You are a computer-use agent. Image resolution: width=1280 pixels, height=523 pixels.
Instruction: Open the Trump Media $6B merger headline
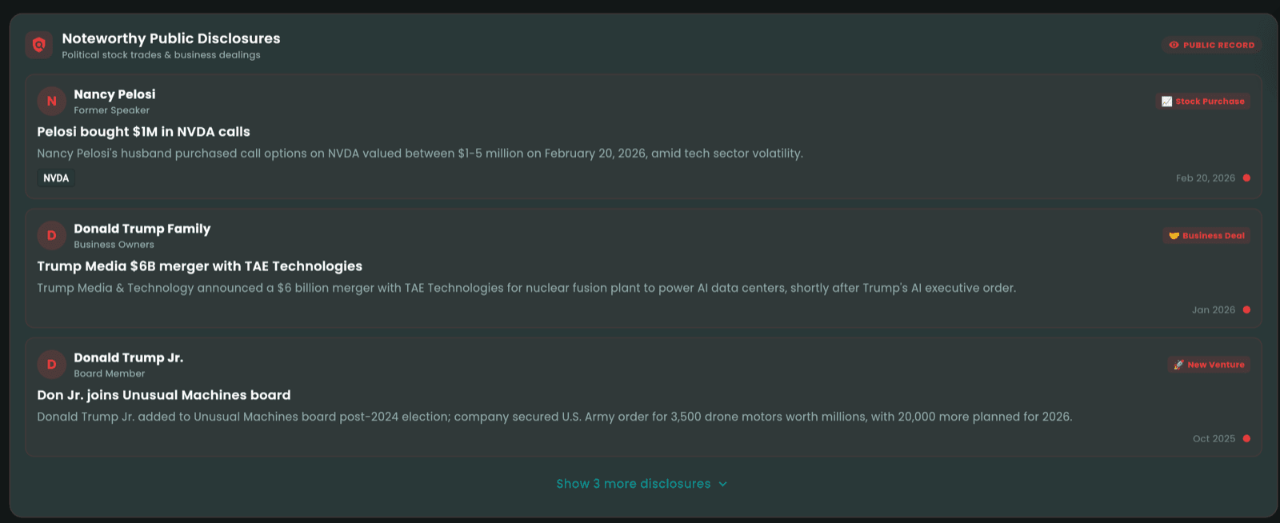[199, 266]
